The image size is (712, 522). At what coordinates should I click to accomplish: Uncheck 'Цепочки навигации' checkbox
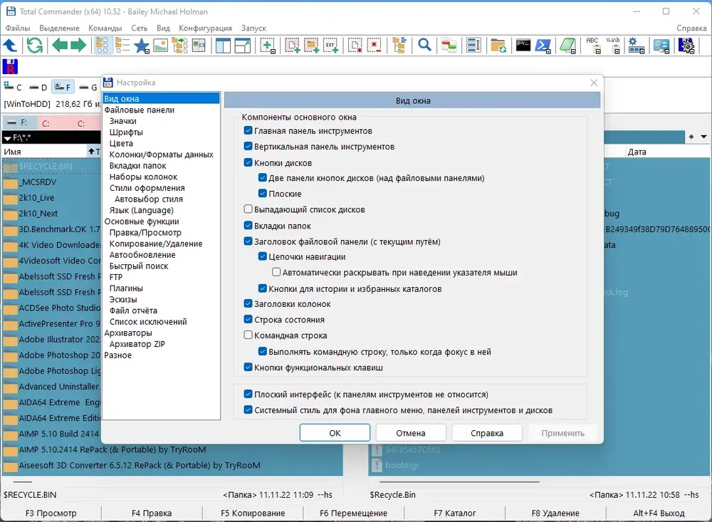pyautogui.click(x=263, y=256)
